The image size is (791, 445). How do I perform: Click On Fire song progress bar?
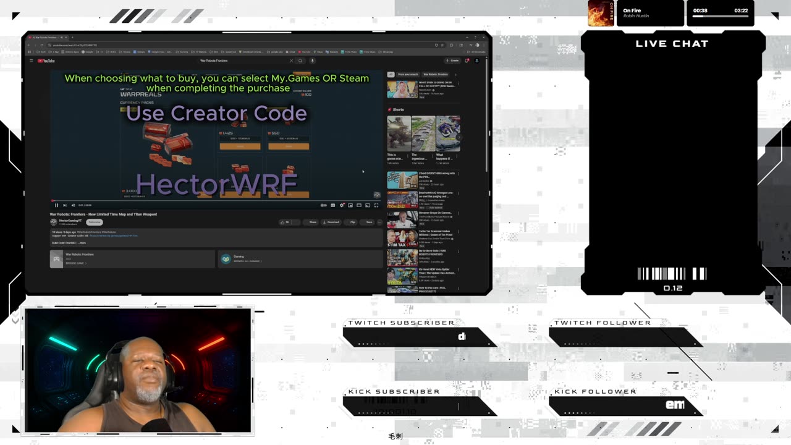coord(721,17)
